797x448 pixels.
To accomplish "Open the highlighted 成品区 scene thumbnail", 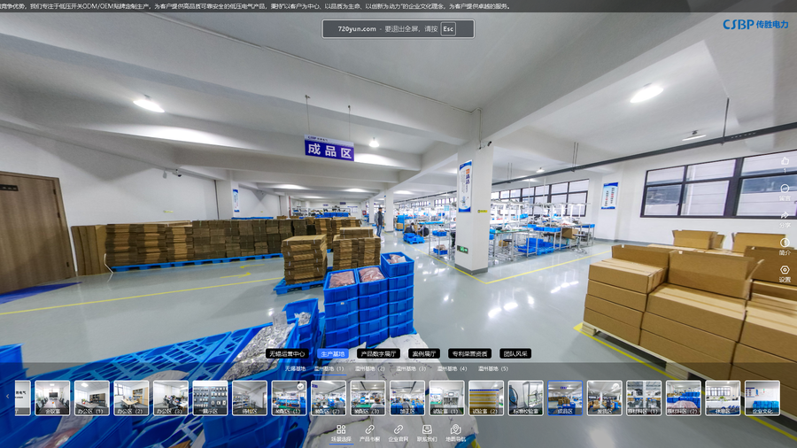I will pyautogui.click(x=565, y=398).
